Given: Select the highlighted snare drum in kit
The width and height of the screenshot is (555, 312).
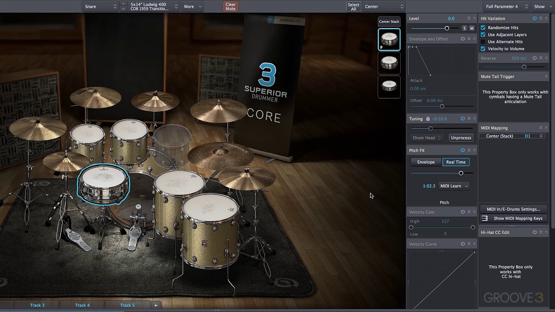Looking at the screenshot, I should click(x=103, y=185).
